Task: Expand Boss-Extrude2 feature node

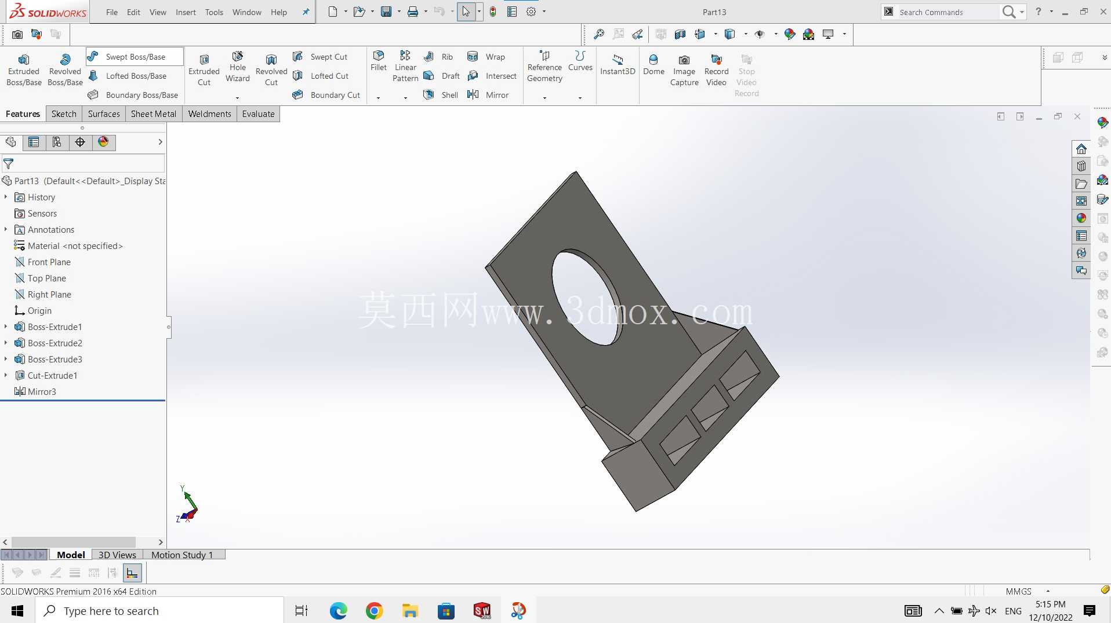Action: tap(6, 343)
